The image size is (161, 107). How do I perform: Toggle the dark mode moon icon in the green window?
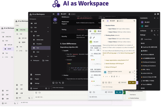29,98
